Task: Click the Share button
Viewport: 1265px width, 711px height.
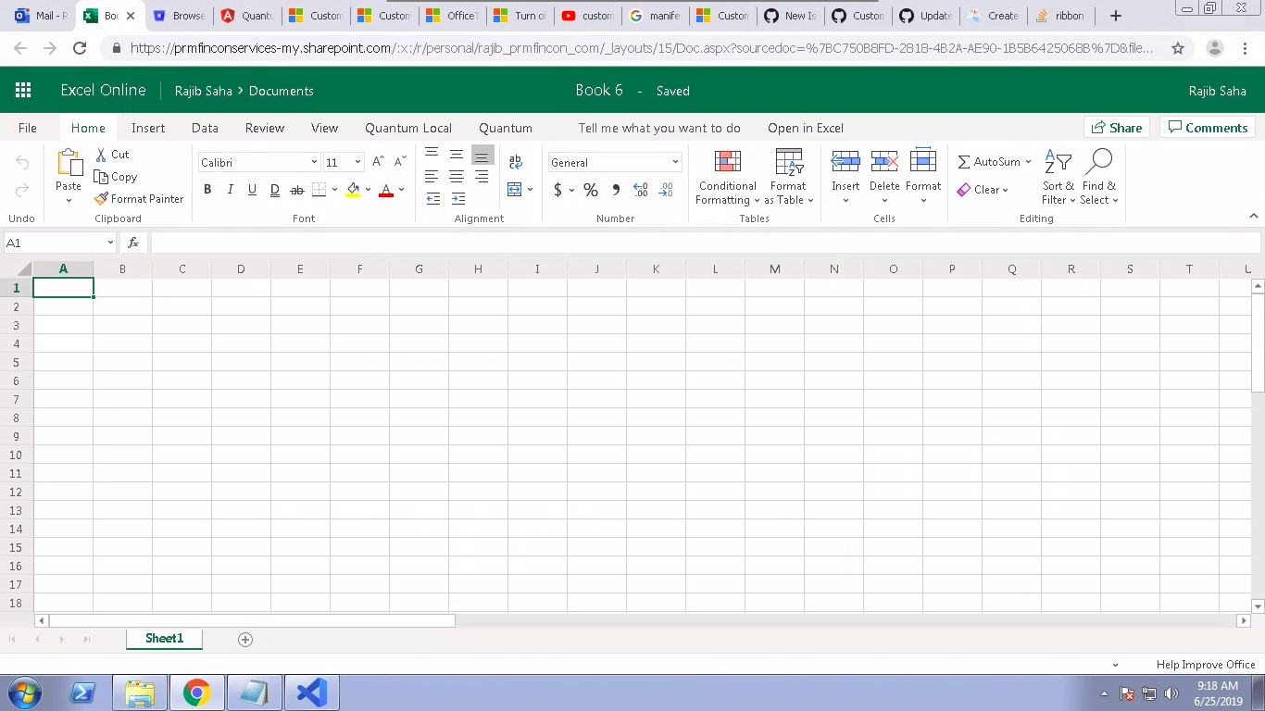Action: click(x=1117, y=128)
